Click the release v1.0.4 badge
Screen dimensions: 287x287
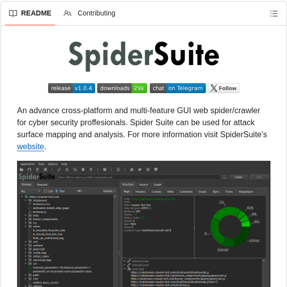(x=72, y=88)
